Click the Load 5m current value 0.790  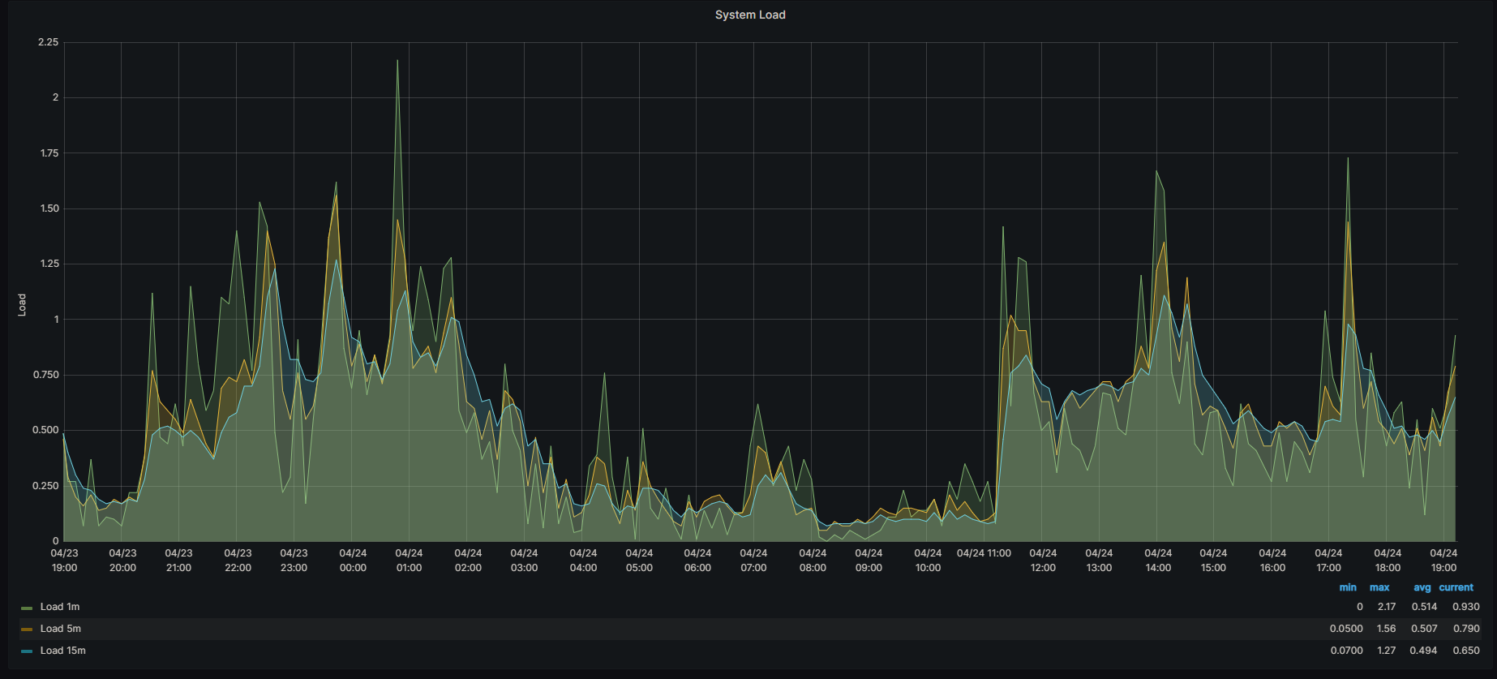tap(1466, 629)
